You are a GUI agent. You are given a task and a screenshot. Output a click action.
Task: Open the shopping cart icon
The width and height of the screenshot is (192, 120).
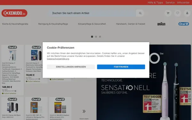[x=168, y=13]
